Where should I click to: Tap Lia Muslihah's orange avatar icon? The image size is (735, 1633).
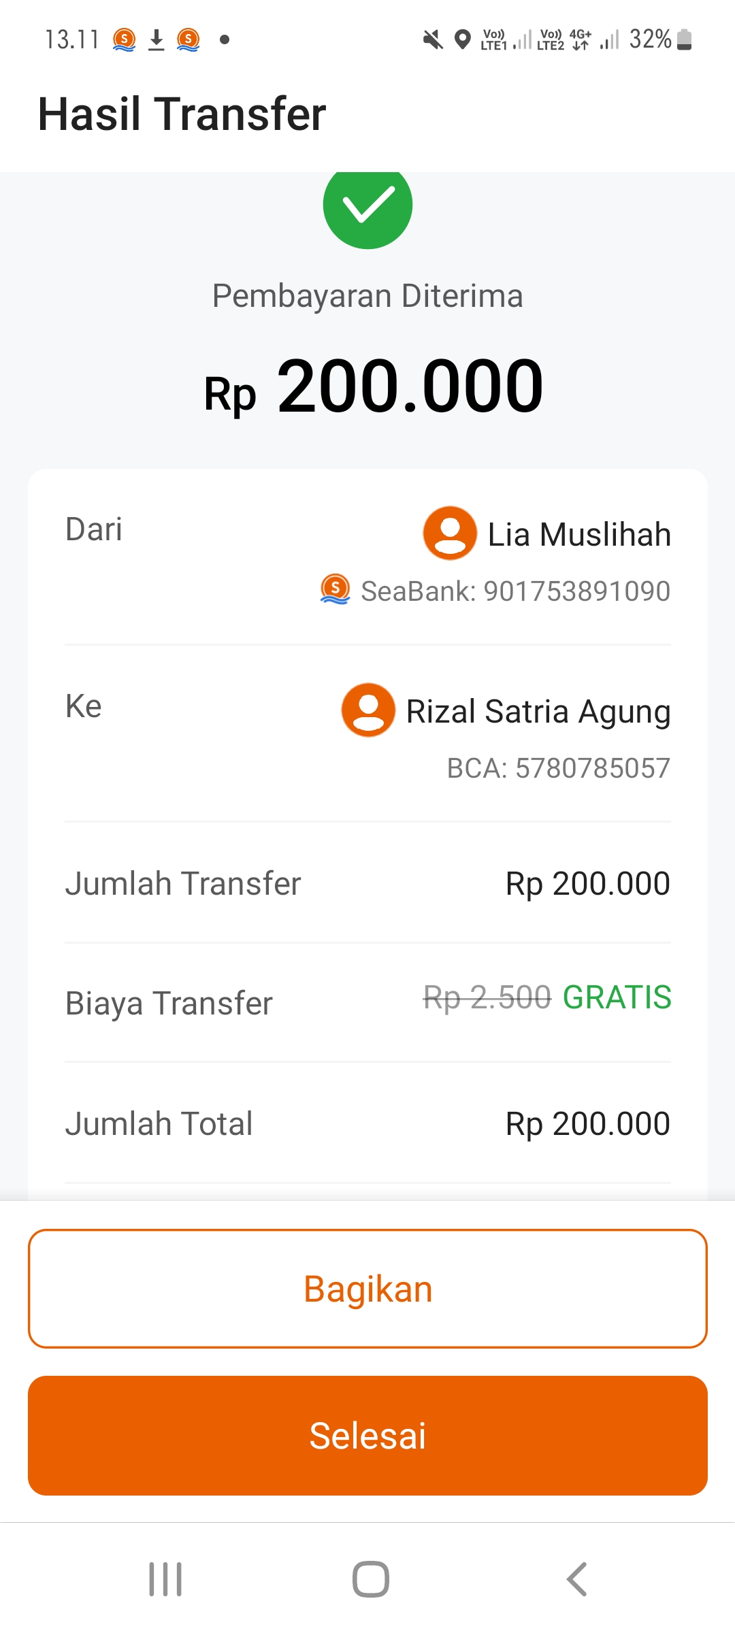tap(450, 533)
